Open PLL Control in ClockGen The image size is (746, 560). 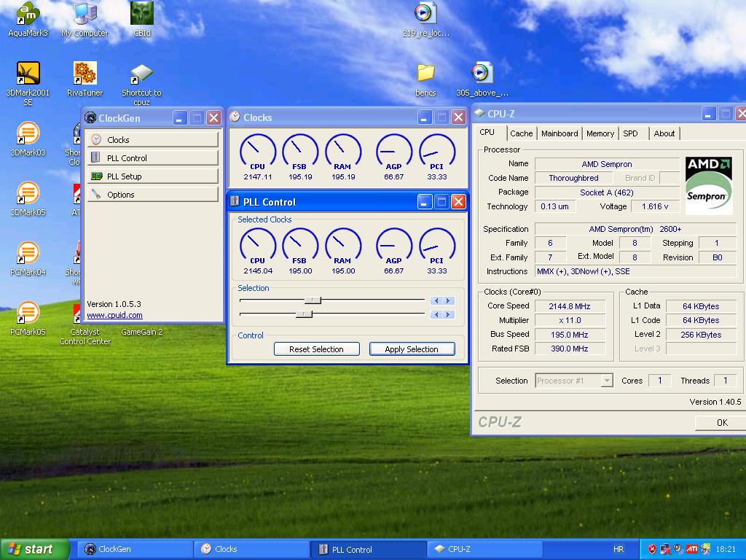pyautogui.click(x=153, y=157)
